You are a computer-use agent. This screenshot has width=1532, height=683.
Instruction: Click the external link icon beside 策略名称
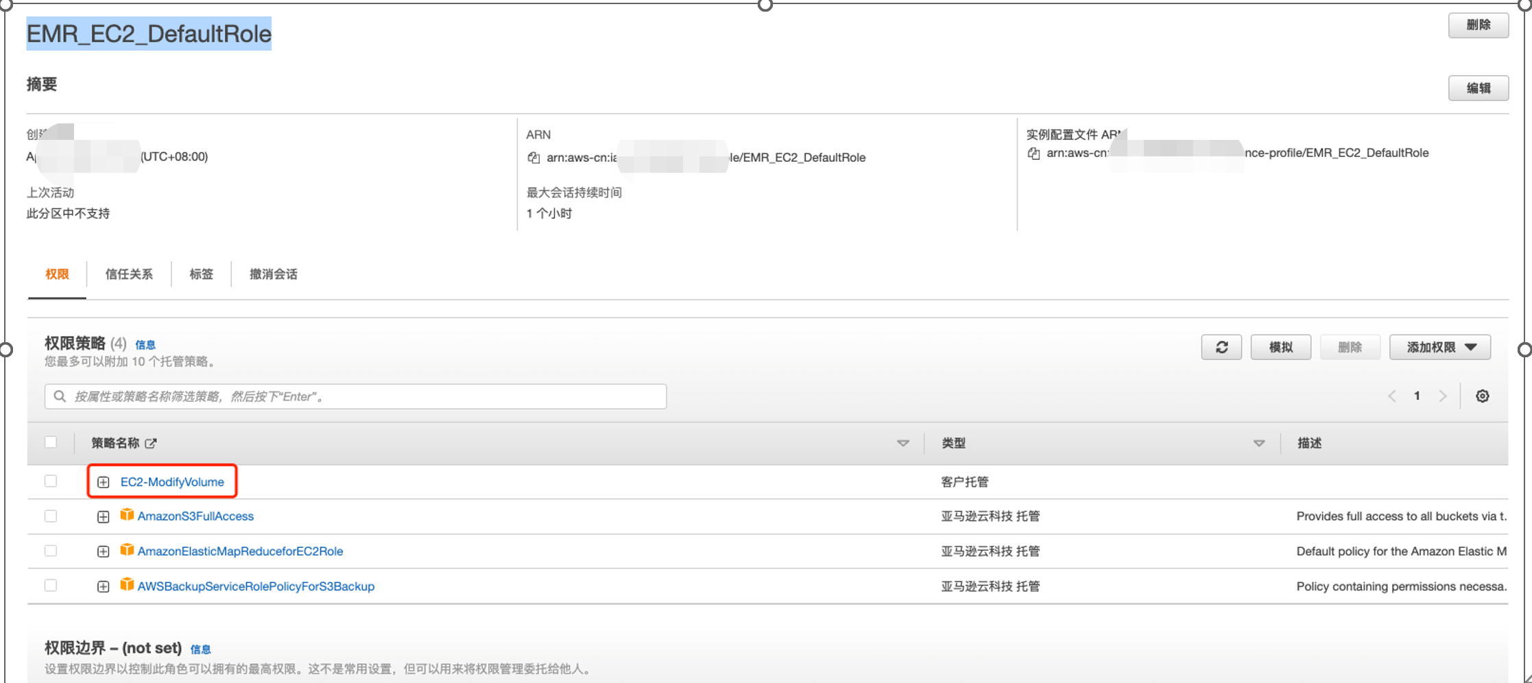click(151, 443)
